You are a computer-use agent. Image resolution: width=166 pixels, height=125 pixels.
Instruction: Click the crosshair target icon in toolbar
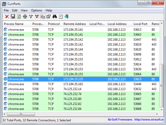(25, 17)
